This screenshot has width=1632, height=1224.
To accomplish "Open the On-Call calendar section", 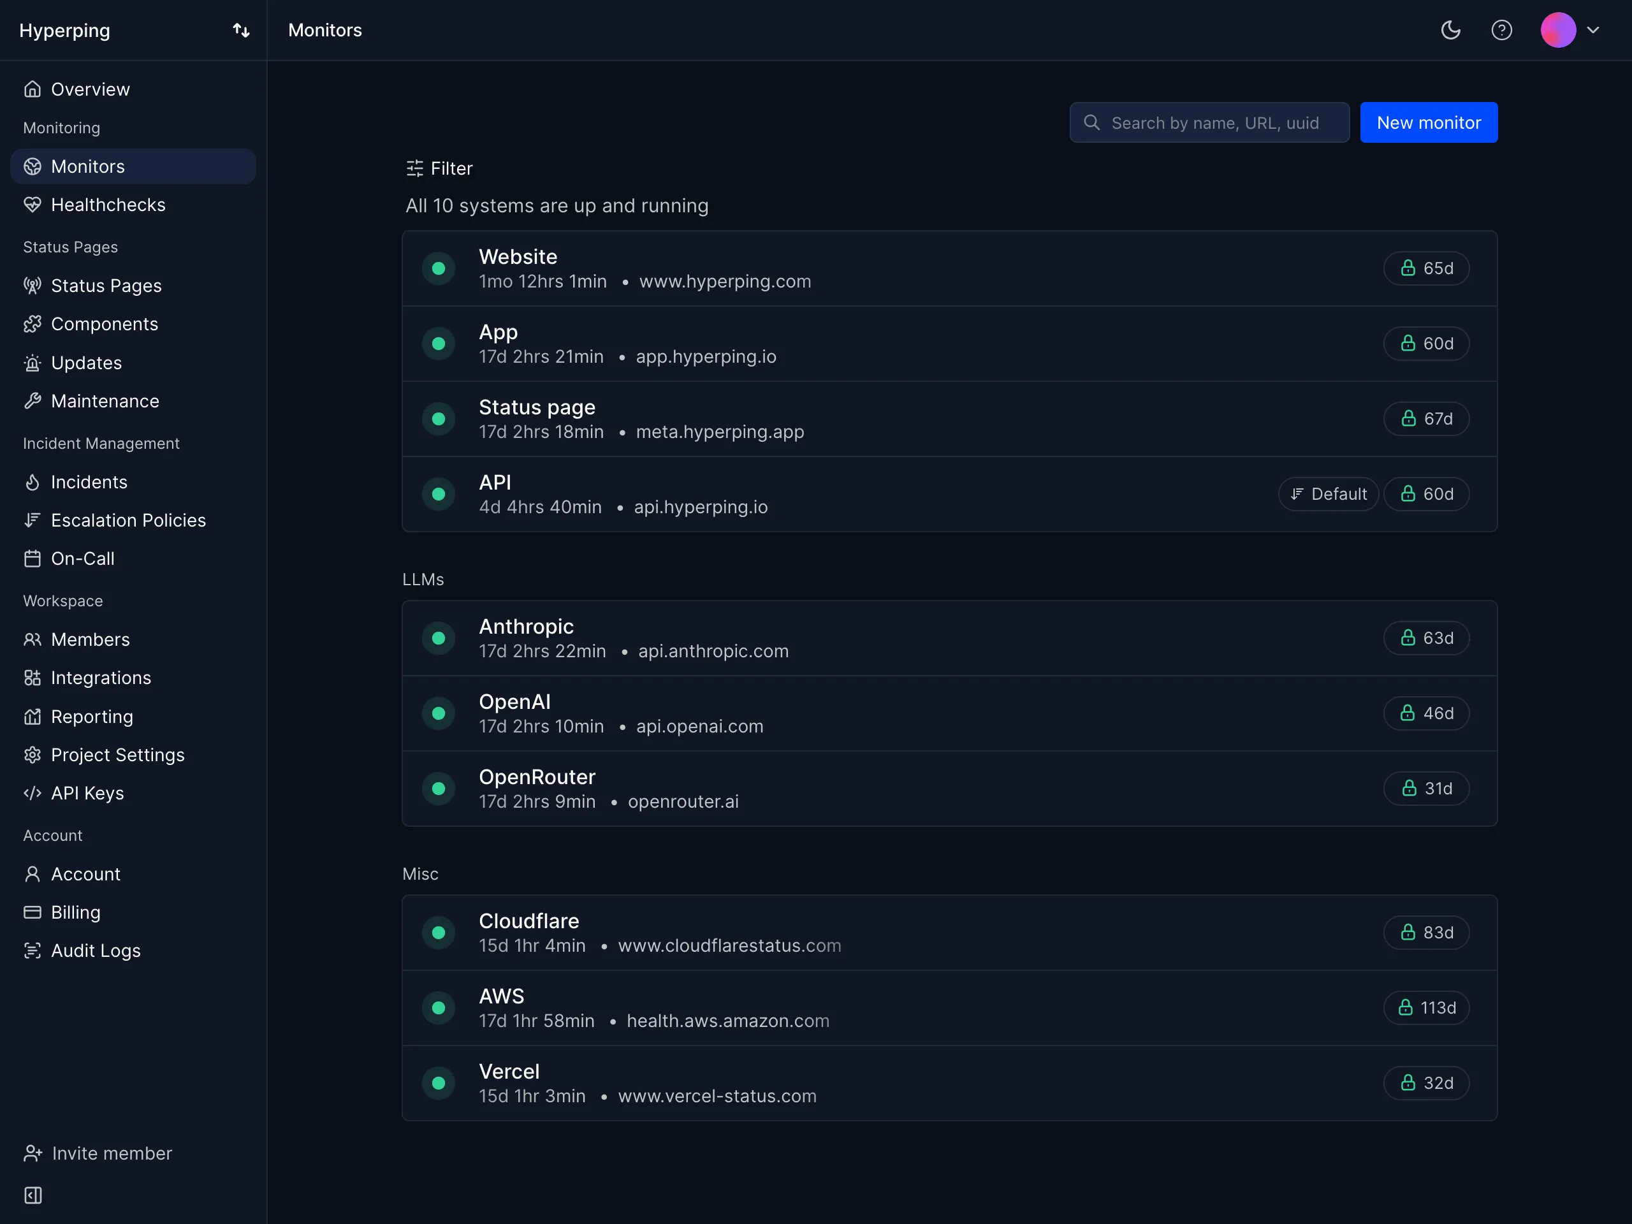I will pos(82,558).
